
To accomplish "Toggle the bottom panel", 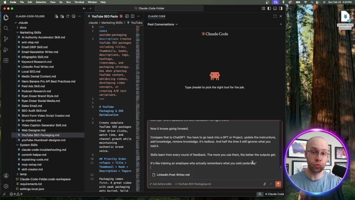I will [x=275, y=8].
